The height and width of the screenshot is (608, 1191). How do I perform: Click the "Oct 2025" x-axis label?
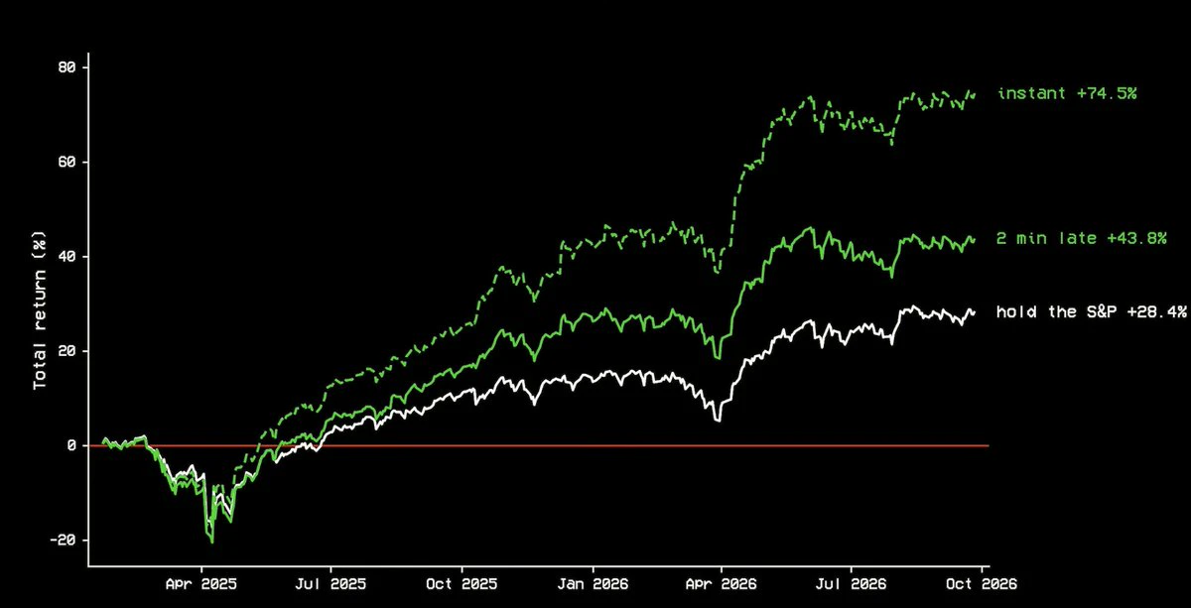(463, 585)
